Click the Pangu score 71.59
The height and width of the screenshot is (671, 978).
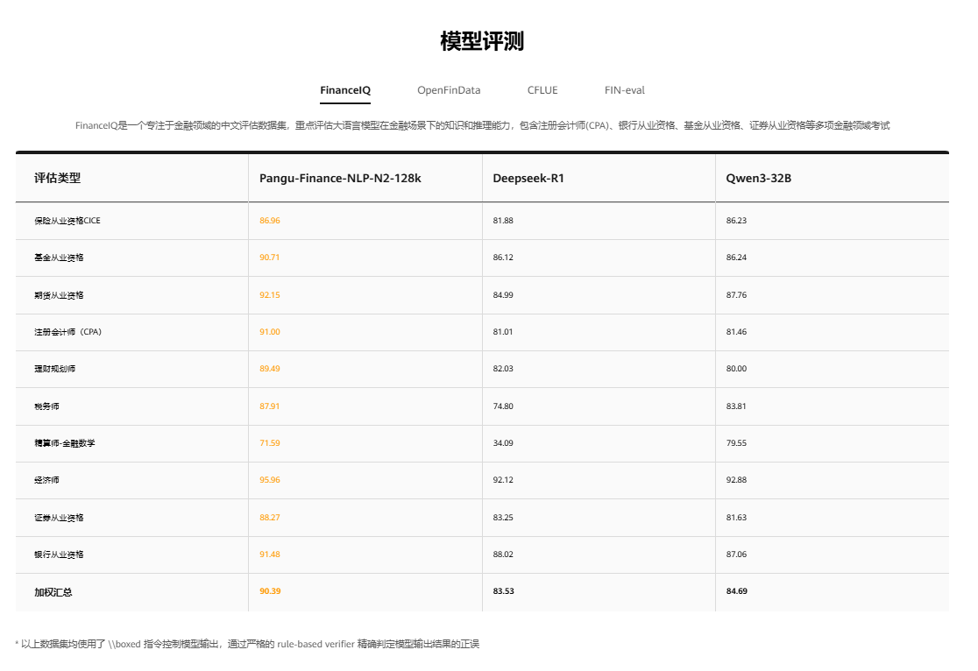269,442
